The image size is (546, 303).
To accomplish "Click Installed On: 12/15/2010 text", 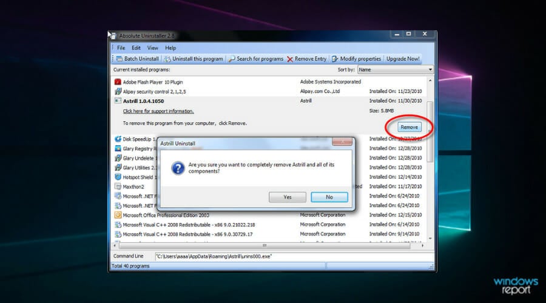I will [x=395, y=215].
